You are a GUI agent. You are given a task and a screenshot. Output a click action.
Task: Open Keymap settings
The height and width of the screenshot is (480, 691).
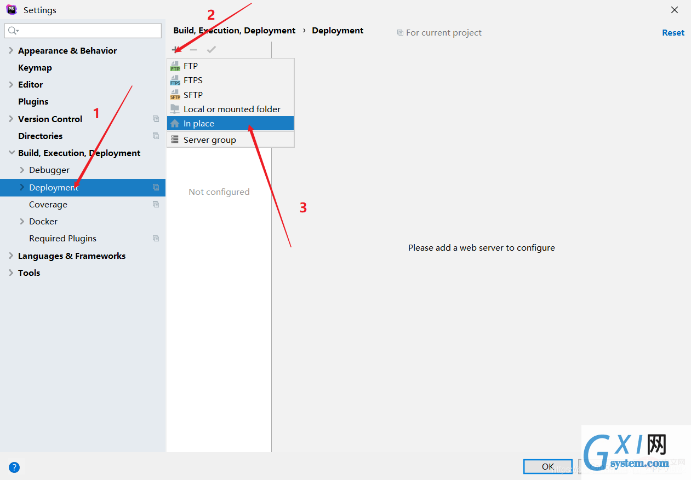[x=35, y=68]
